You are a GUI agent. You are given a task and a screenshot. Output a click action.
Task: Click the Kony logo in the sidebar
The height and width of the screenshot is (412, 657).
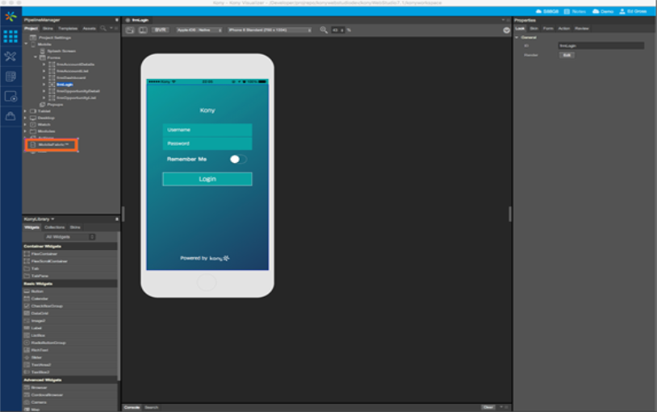click(x=10, y=16)
